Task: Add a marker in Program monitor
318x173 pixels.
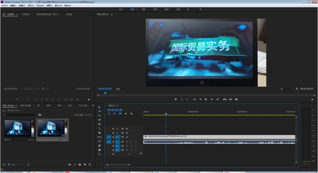Action: (x=176, y=99)
